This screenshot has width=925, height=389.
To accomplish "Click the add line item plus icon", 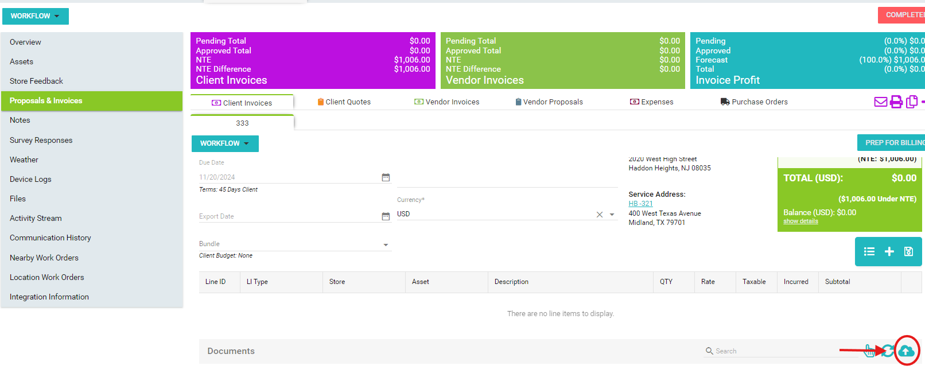I will [x=889, y=251].
